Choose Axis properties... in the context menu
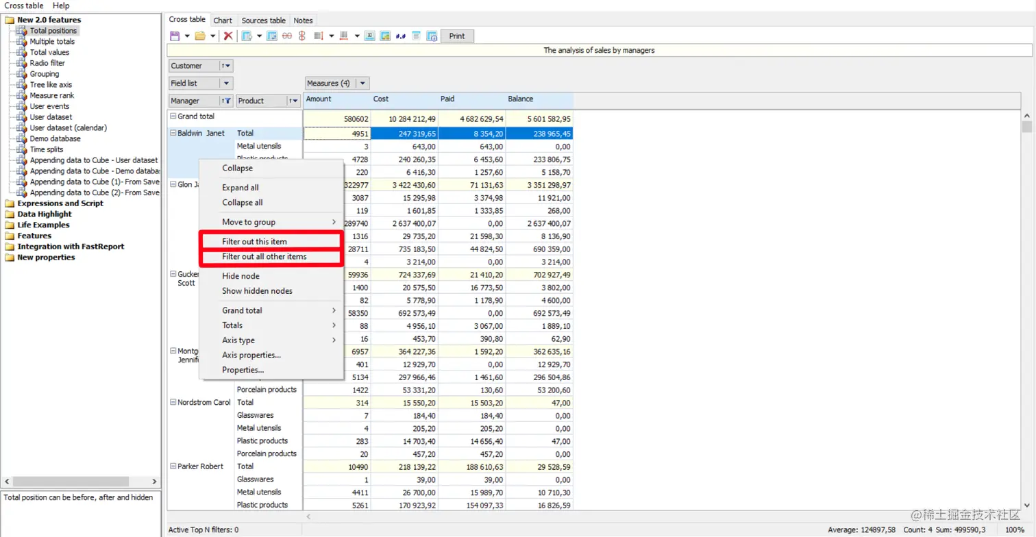Screen dimensions: 1036x537 pyautogui.click(x=271, y=355)
